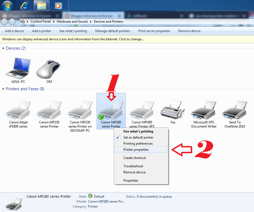Select the ADUL-PC laptop device
Image resolution: width=254 pixels, height=212 pixels.
(18, 70)
